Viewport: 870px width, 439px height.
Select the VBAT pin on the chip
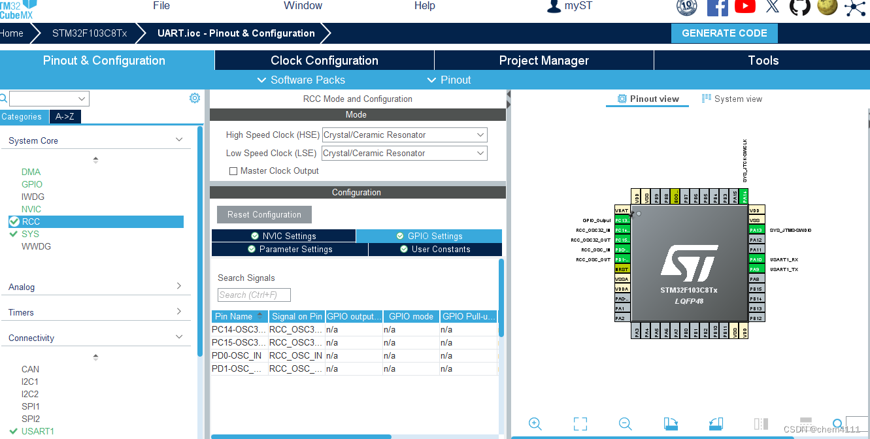coord(622,210)
